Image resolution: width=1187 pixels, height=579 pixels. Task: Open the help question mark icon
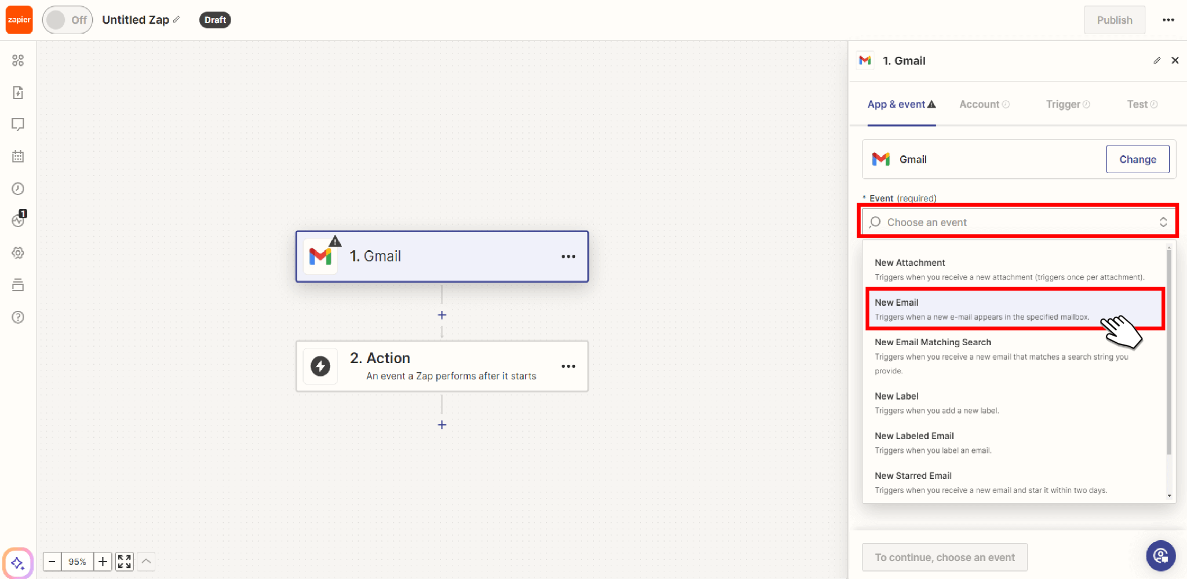(x=18, y=317)
